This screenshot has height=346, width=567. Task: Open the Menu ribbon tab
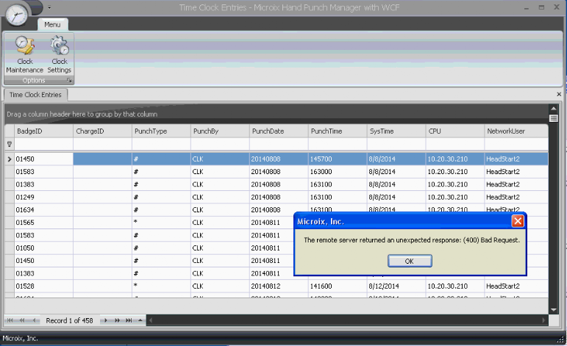pos(52,24)
